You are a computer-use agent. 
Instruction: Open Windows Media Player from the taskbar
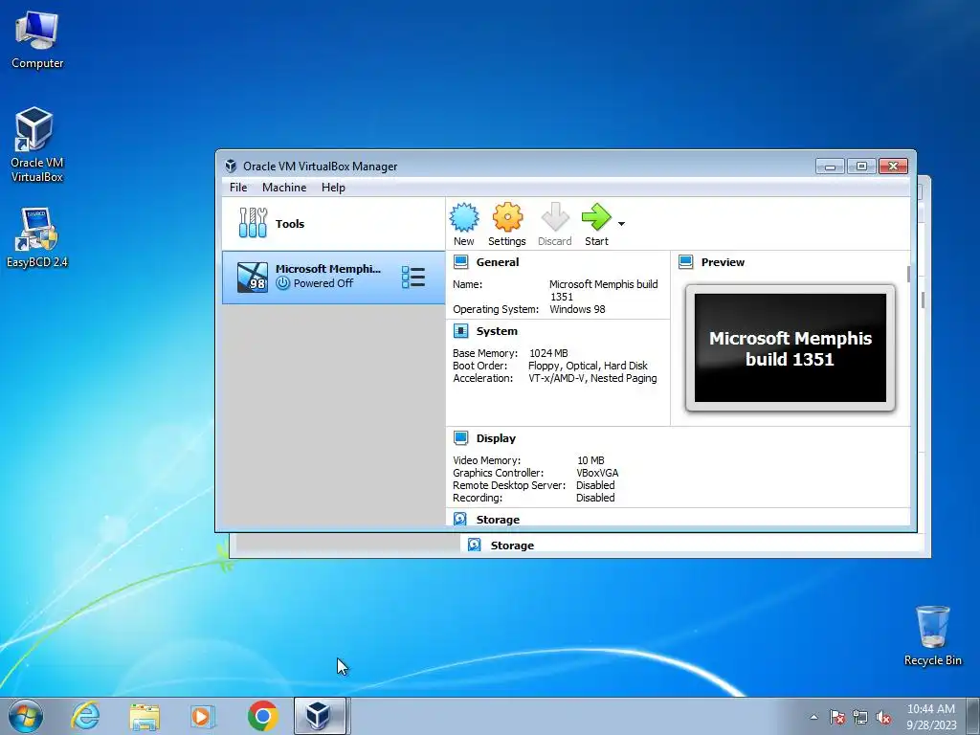pyautogui.click(x=202, y=716)
